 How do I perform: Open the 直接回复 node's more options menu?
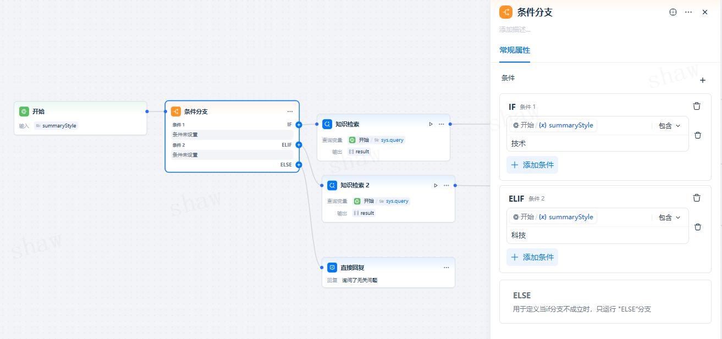click(x=446, y=268)
